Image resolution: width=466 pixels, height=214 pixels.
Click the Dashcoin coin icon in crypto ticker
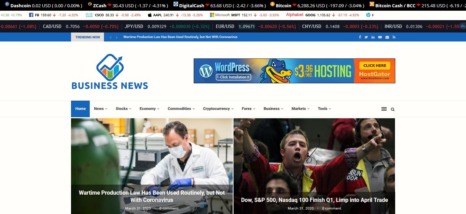pyautogui.click(x=7, y=4)
